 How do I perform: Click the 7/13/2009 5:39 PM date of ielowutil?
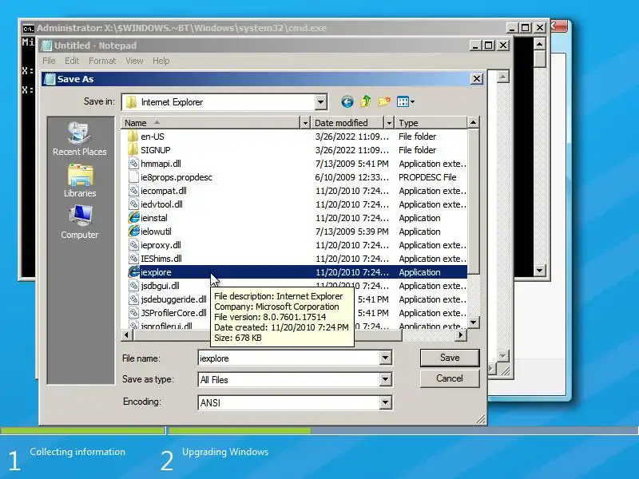click(351, 232)
